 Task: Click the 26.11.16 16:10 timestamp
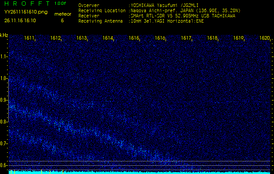pyautogui.click(x=20, y=20)
